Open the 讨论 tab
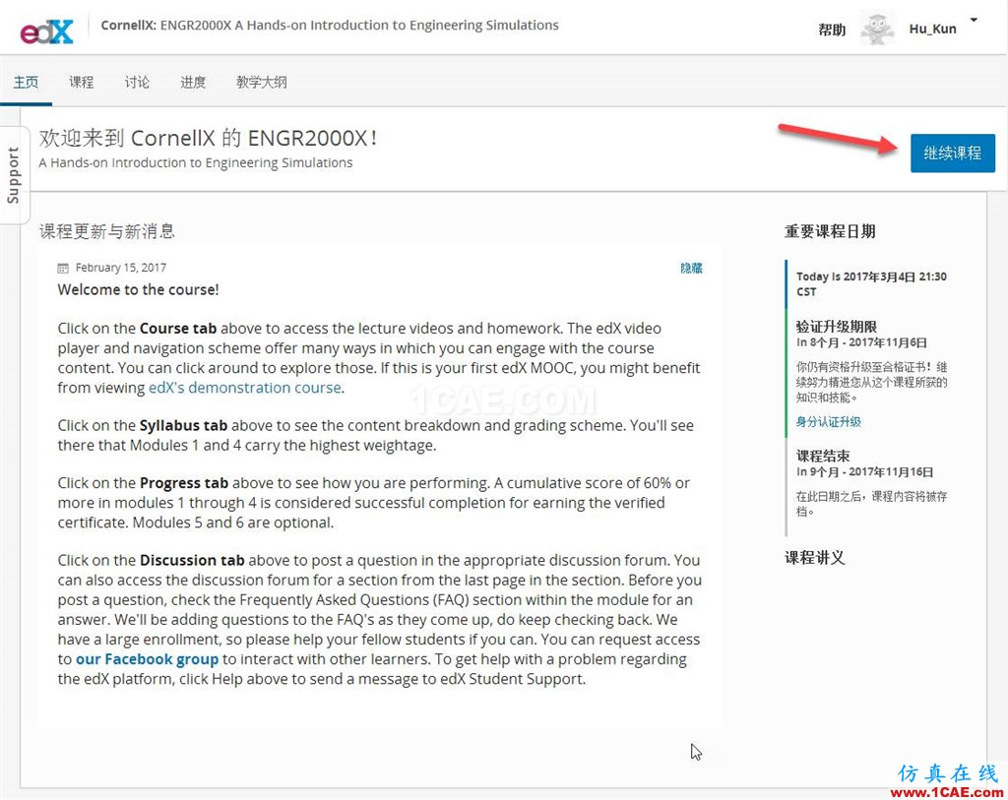Image resolution: width=1008 pixels, height=800 pixels. (x=137, y=83)
